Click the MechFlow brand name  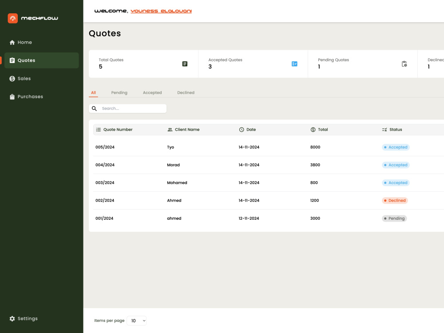[40, 18]
